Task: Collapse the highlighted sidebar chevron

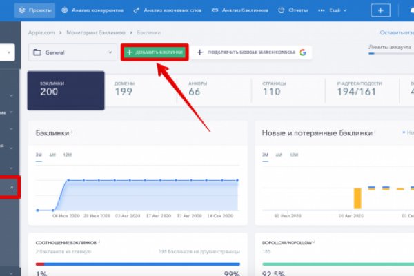Action: click(x=11, y=187)
